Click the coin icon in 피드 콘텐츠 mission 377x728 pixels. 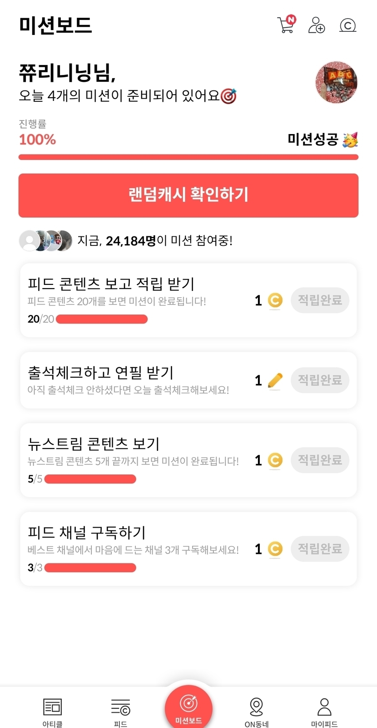(x=275, y=300)
